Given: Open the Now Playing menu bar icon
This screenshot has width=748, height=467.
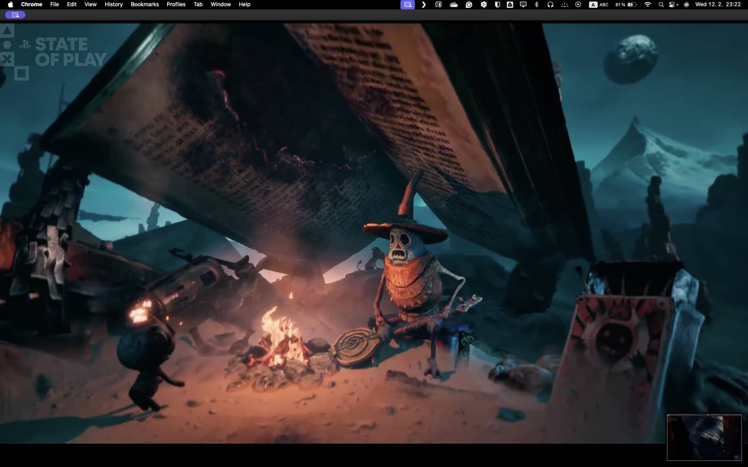Looking at the screenshot, I should 578,4.
